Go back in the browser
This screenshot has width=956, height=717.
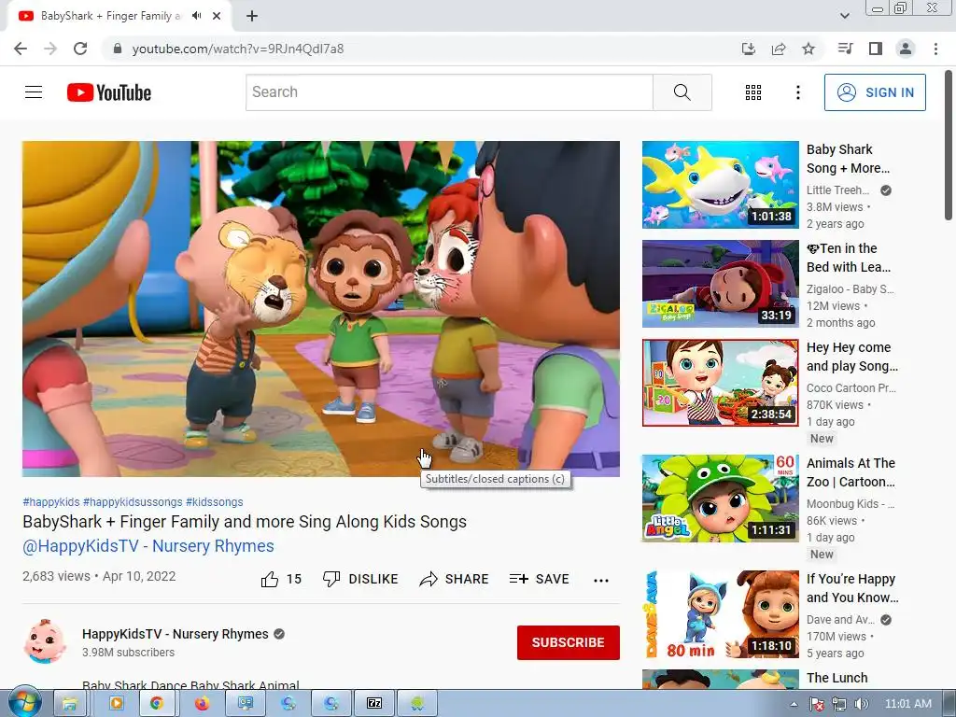tap(21, 49)
